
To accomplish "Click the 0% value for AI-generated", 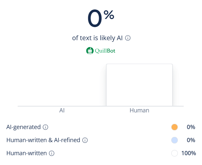I will click(x=191, y=127).
